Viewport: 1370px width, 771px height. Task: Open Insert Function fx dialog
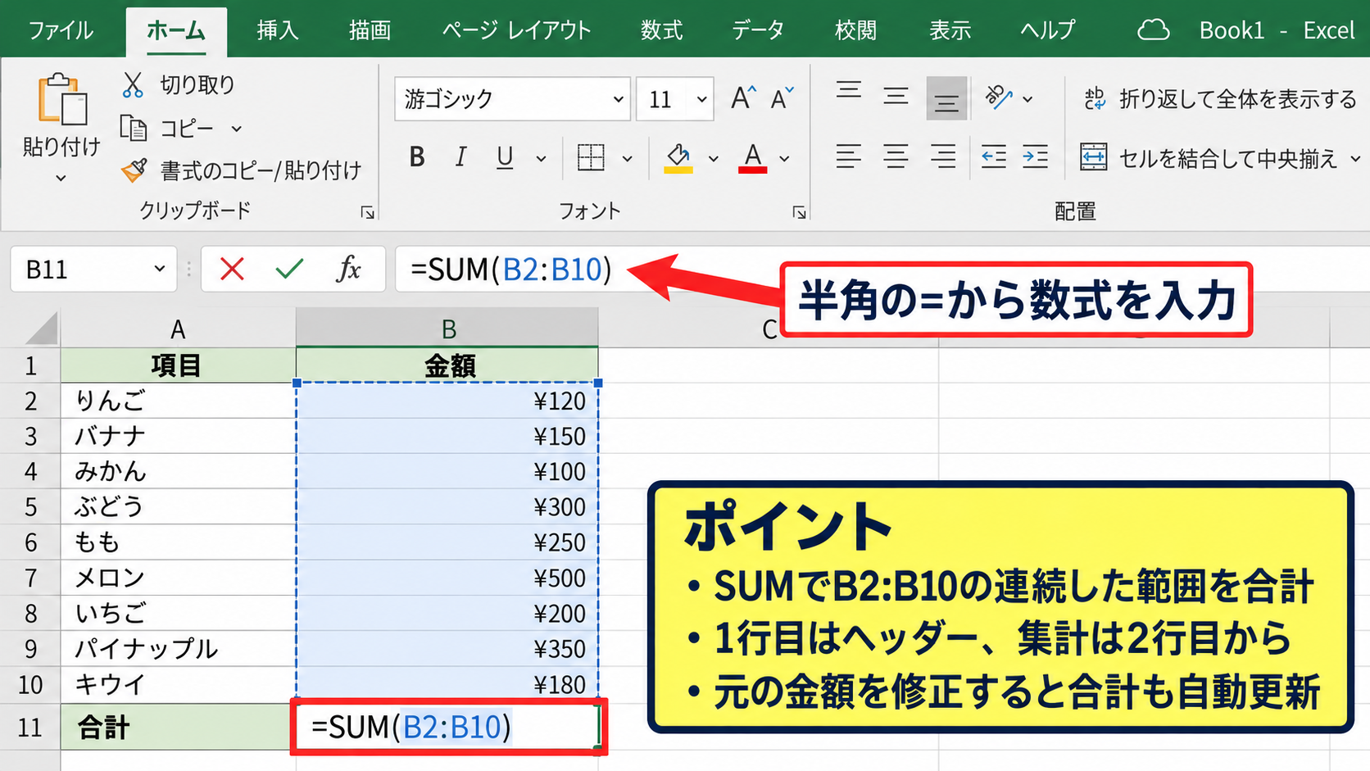tap(349, 269)
